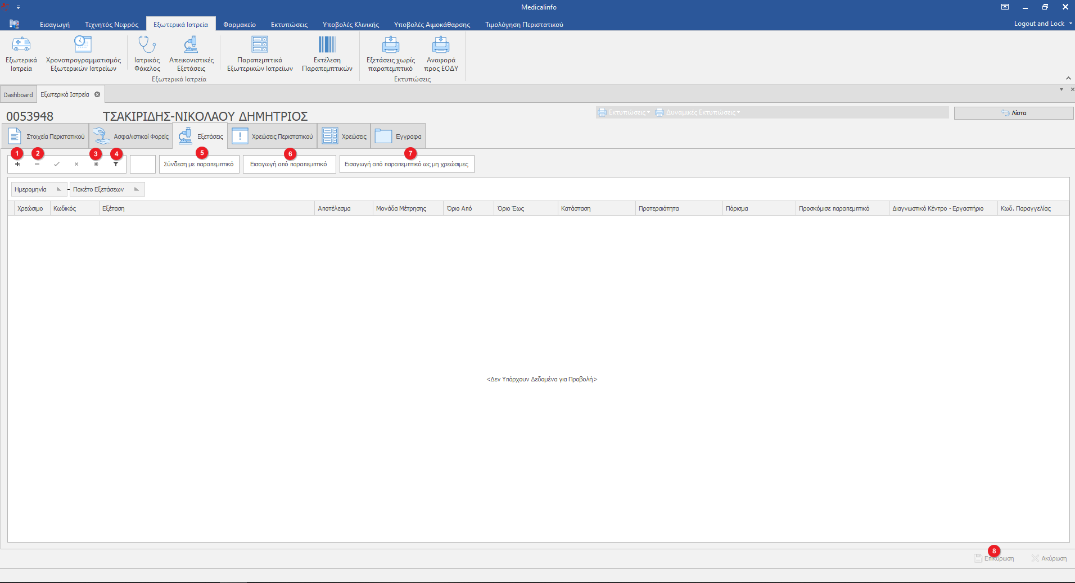This screenshot has height=583, width=1075.
Task: Open Χρονοπρογραμματισμός Εξωτερικών Ιατρείων ribbon icon
Action: pyautogui.click(x=83, y=44)
